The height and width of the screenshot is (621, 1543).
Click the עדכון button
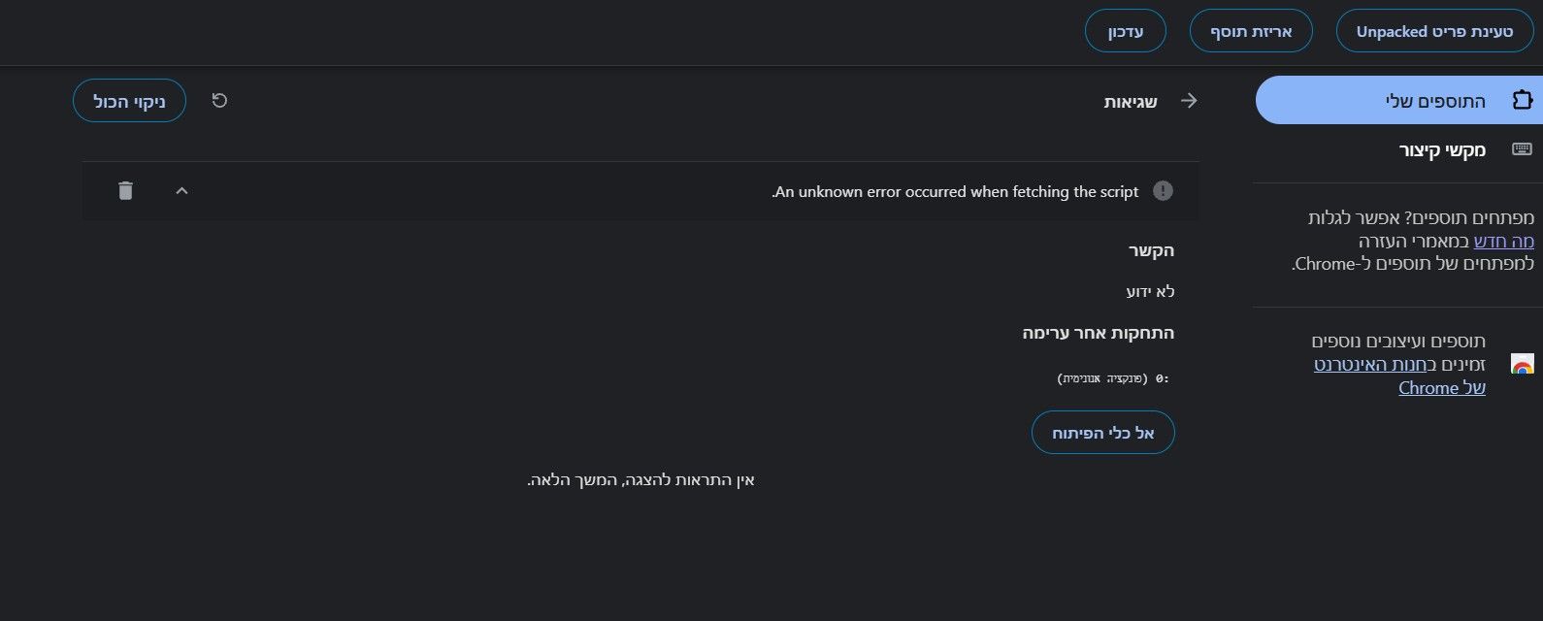(1126, 31)
